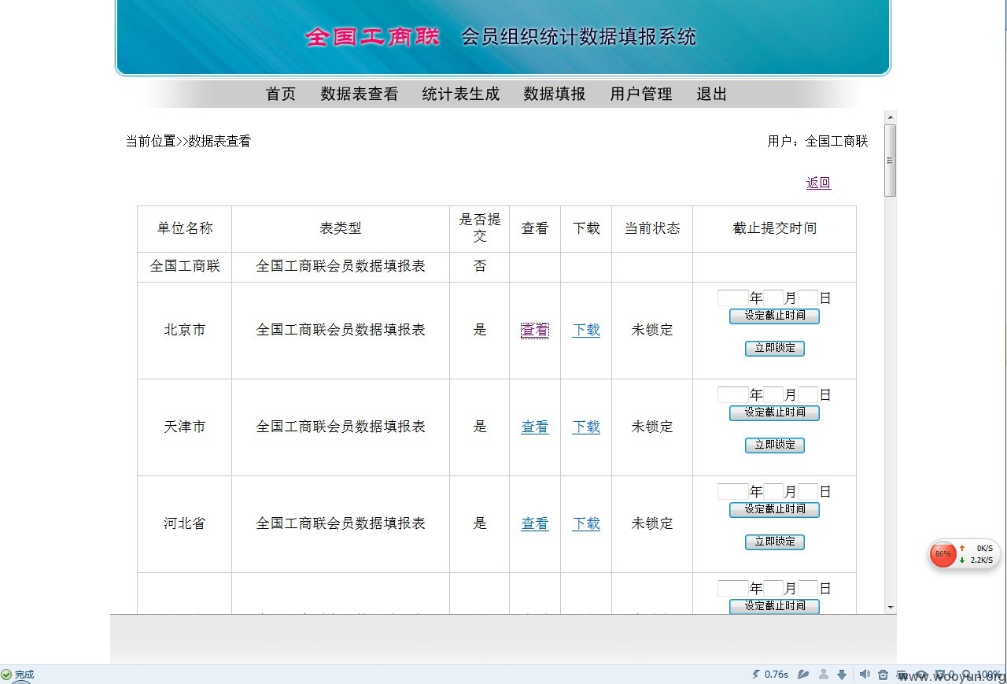Viewport: 1007px width, 684px height.
Task: Click the 全国工商联 cell in the first row
Action: [185, 266]
